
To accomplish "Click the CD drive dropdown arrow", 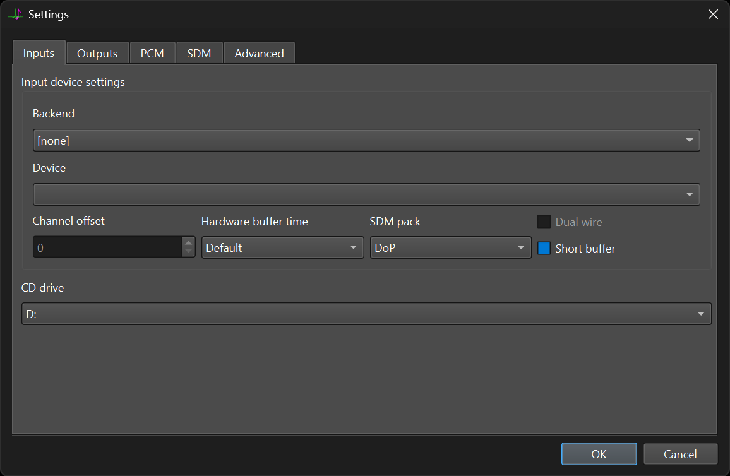I will [701, 314].
